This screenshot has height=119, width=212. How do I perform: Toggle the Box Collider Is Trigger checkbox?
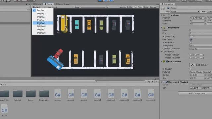click(191, 69)
